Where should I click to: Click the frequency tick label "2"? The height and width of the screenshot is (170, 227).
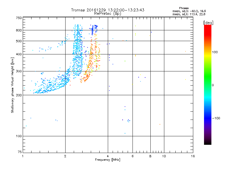[65, 156]
